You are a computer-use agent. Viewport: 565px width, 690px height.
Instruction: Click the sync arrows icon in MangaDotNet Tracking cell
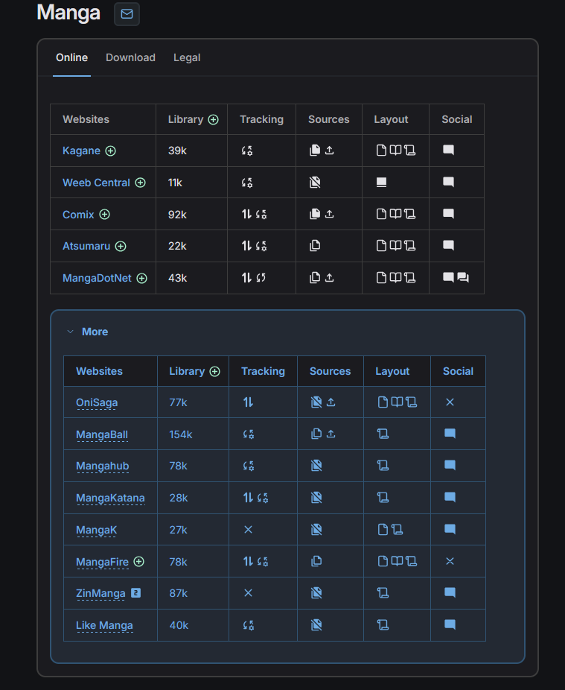pos(261,278)
